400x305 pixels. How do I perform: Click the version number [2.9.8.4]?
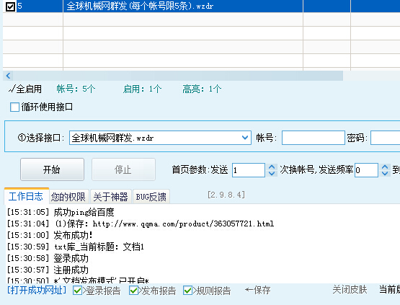(x=226, y=195)
